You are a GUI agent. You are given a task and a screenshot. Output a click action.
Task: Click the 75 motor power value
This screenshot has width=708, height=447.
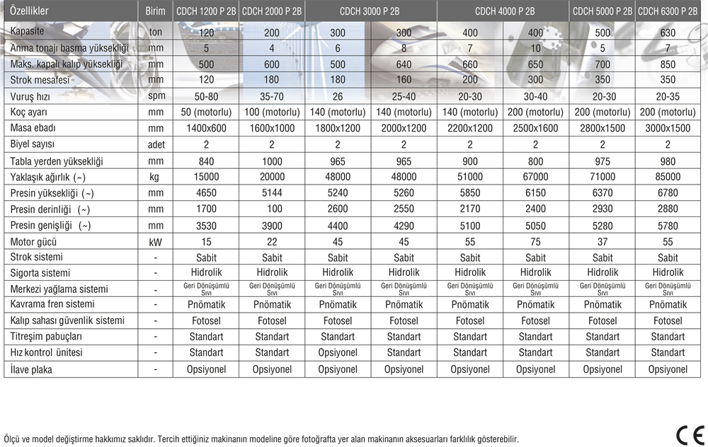point(535,242)
